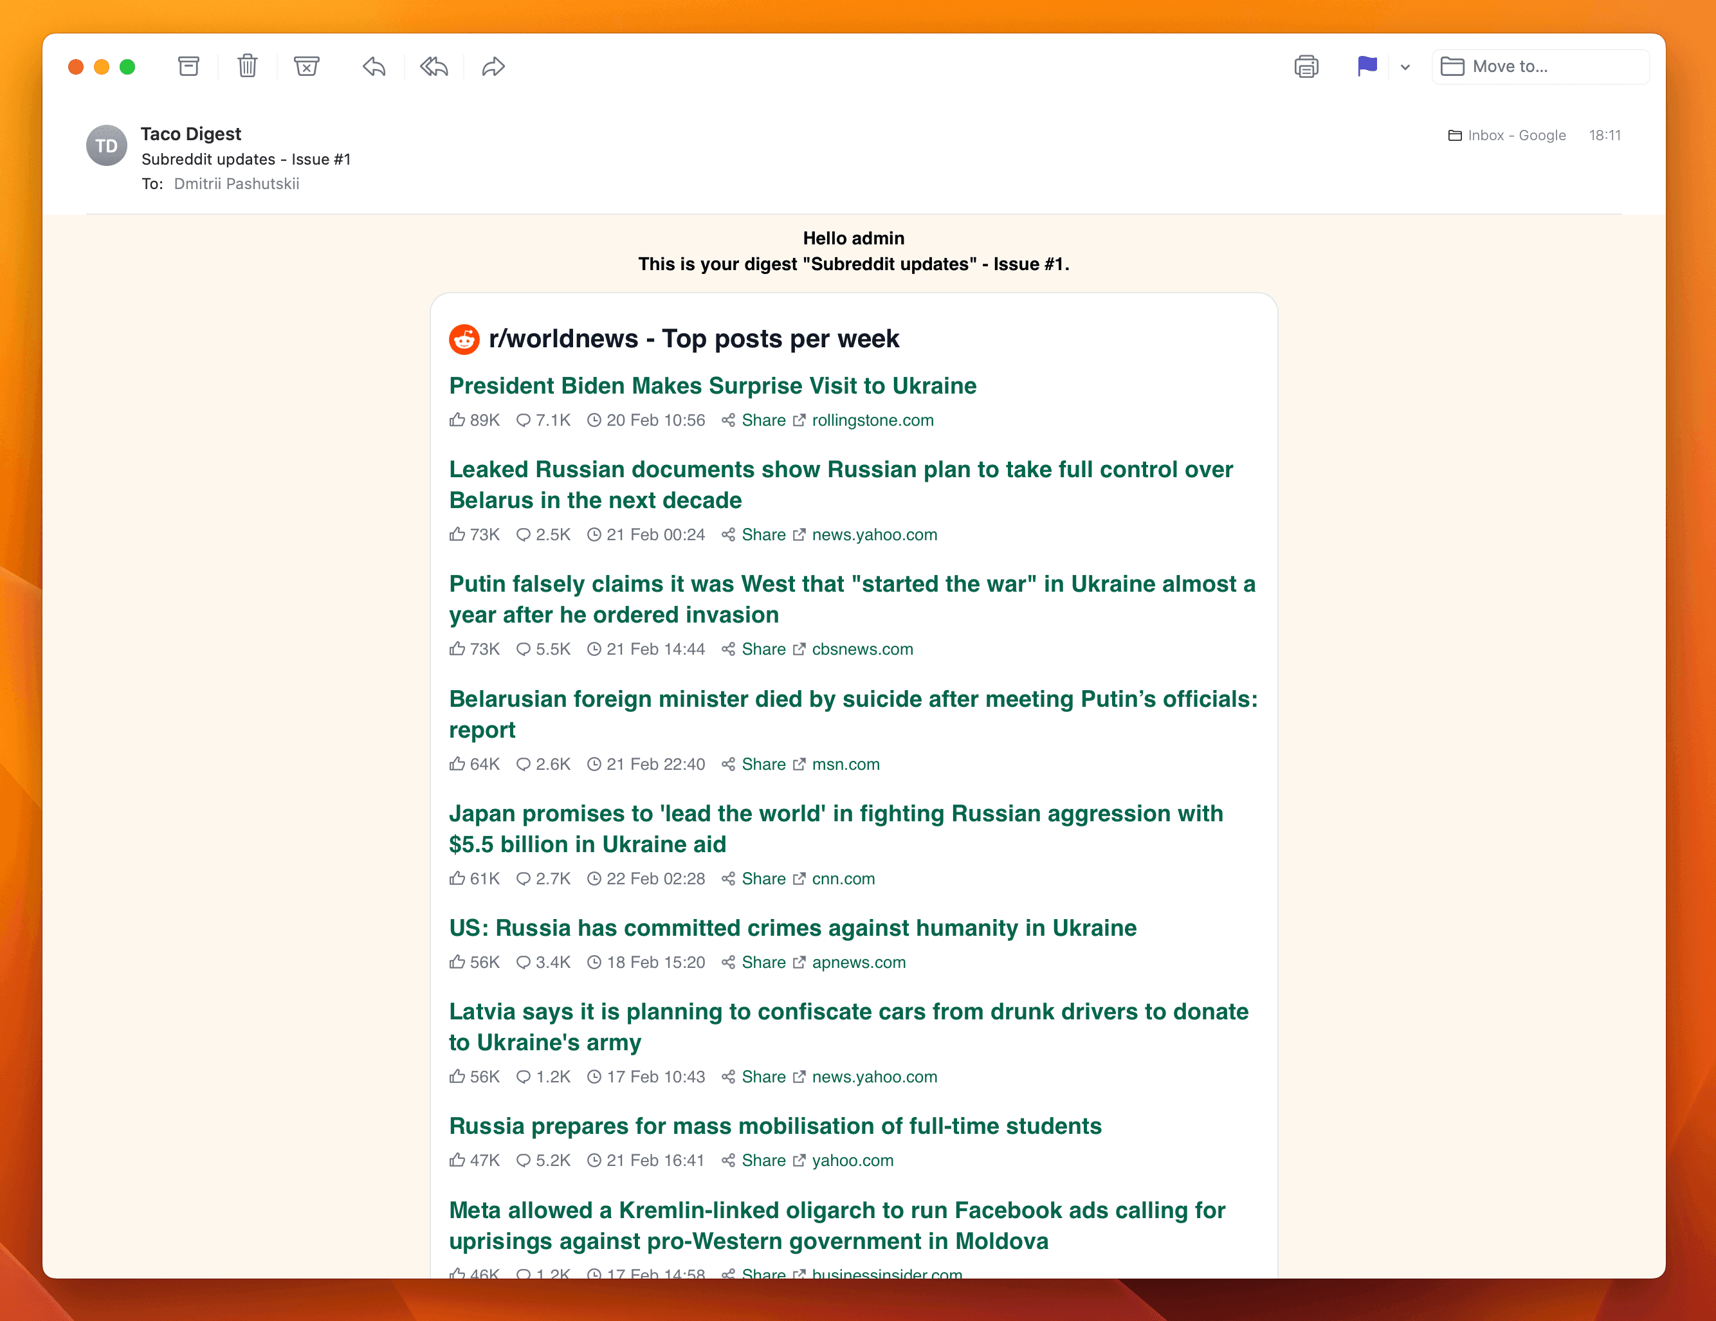The height and width of the screenshot is (1321, 1716).
Task: Open Latvia confiscate cars from drunk drivers post
Action: (x=848, y=1026)
